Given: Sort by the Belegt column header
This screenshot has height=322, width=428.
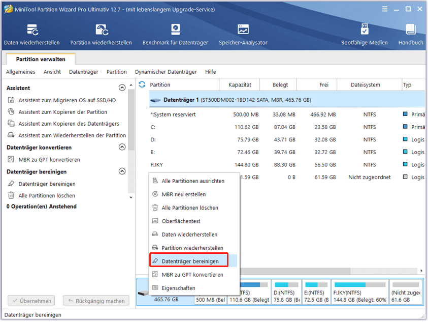Looking at the screenshot, I should pos(278,84).
